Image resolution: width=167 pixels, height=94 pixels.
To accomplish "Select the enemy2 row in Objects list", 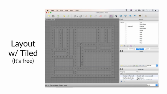I will [x=139, y=26].
